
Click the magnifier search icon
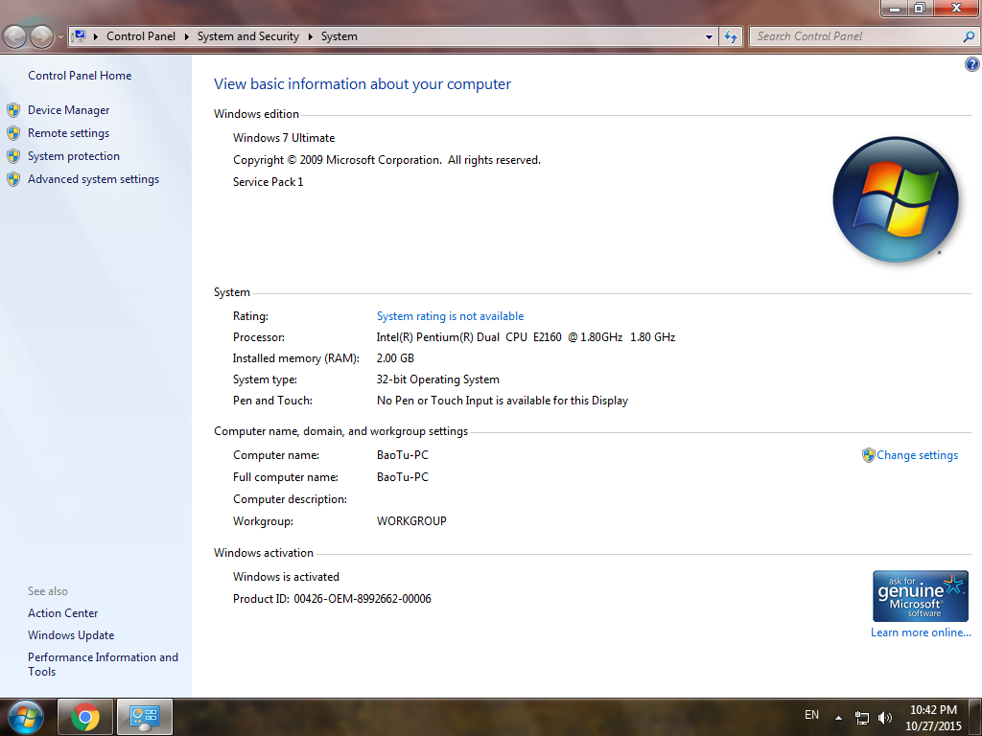pos(969,36)
